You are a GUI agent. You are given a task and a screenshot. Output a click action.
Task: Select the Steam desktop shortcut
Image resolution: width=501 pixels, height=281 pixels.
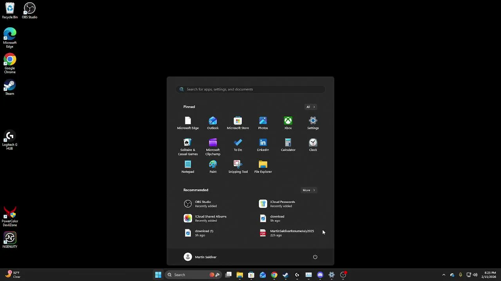10,88
